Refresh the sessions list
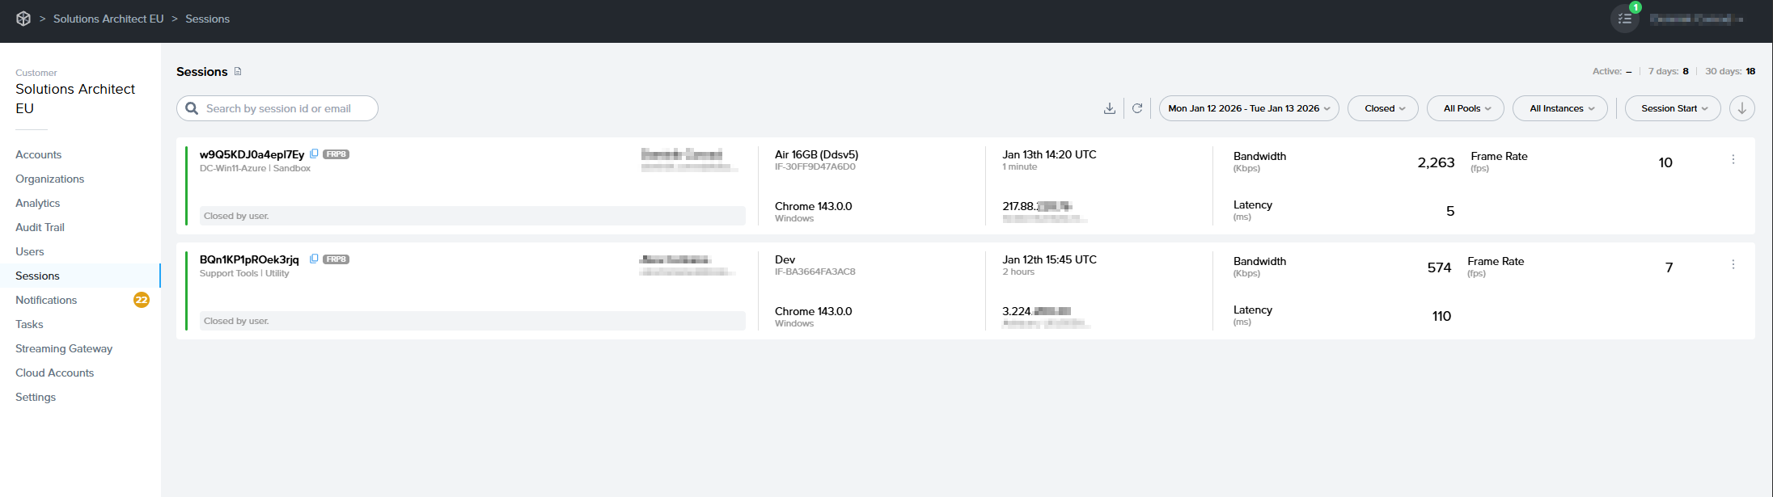The width and height of the screenshot is (1773, 497). pyautogui.click(x=1137, y=108)
